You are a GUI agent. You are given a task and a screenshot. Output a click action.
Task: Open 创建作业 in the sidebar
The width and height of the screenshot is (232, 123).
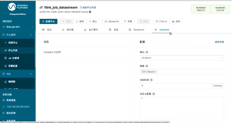coord(17,42)
